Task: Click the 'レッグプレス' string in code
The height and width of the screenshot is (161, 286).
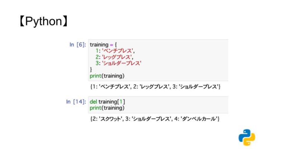Action: (x=117, y=57)
